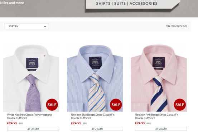Click SALE badge on blue Bengal stripe shirt

pyautogui.click(x=116, y=105)
